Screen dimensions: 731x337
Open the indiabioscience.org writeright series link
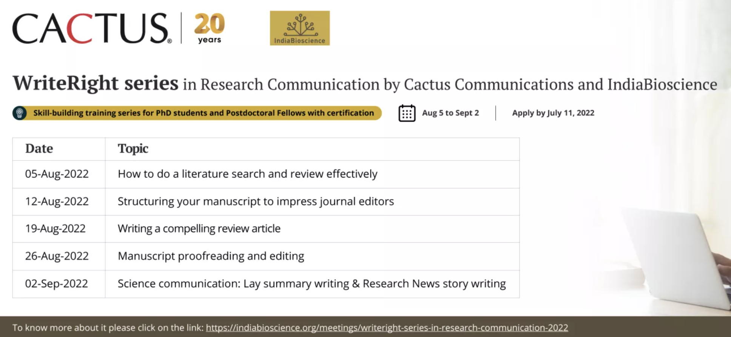(x=387, y=328)
